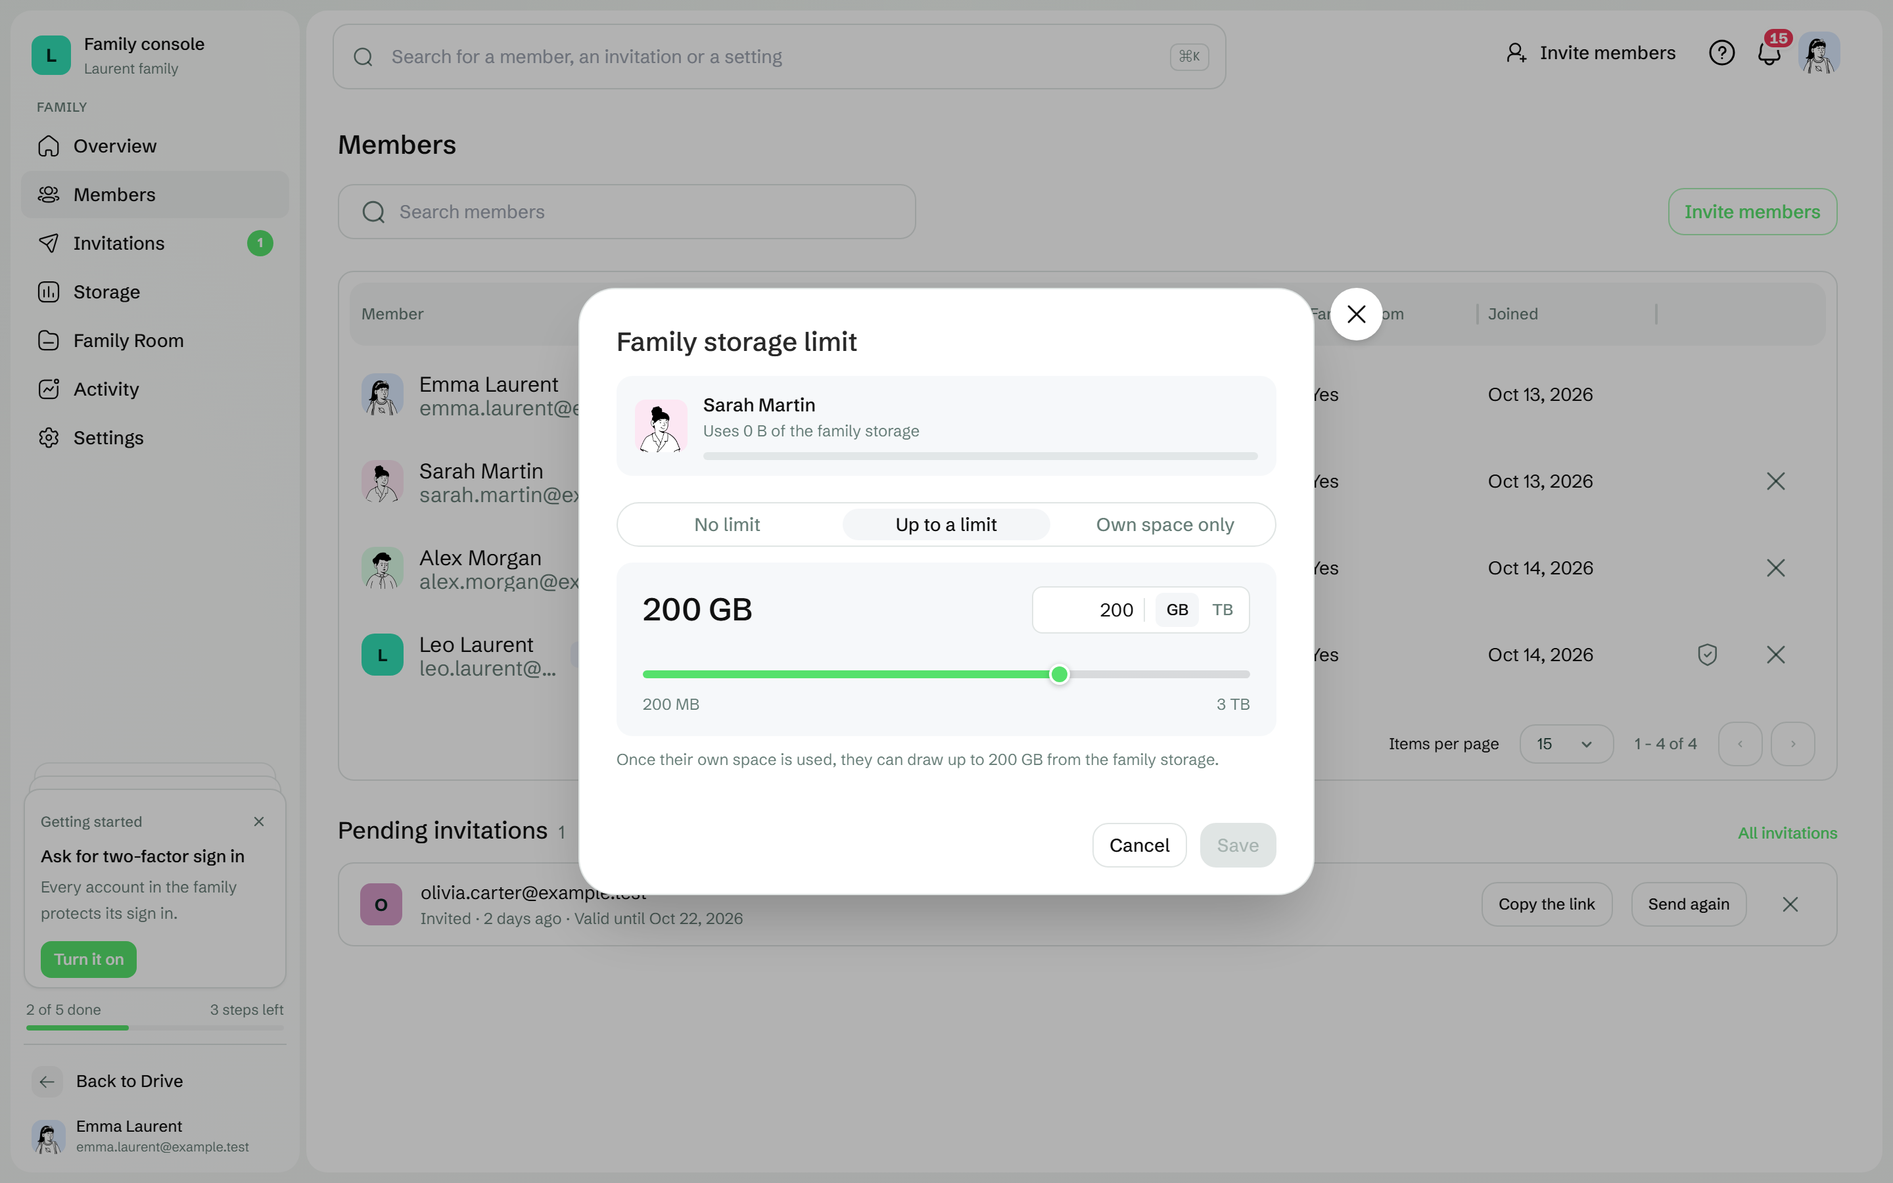The height and width of the screenshot is (1183, 1893).
Task: Click the Turn it on button
Action: pos(88,960)
